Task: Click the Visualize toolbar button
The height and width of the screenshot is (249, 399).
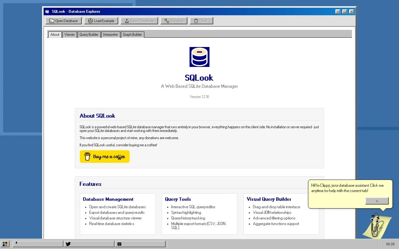Action: click(174, 21)
